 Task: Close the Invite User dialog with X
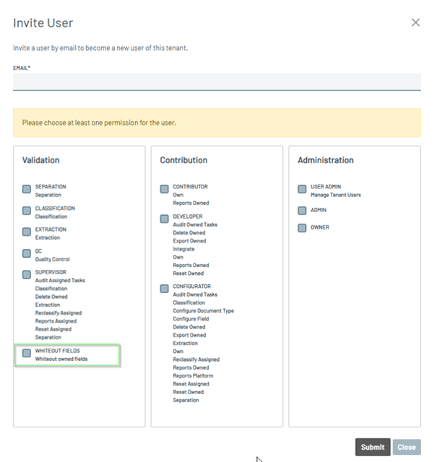coord(415,22)
